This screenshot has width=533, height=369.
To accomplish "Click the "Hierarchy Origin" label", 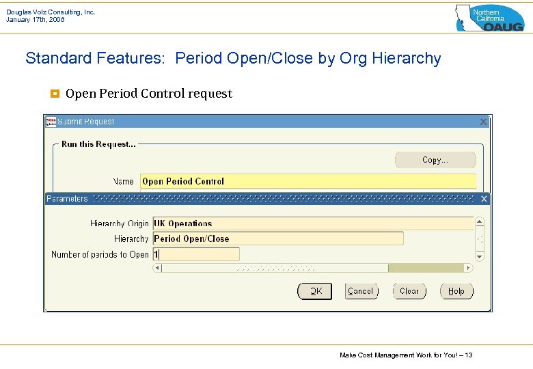I will click(120, 223).
